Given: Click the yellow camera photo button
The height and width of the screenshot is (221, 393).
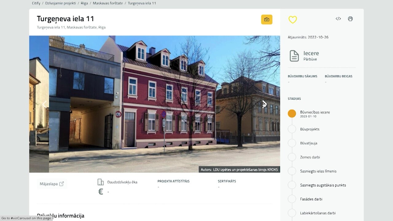Looking at the screenshot, I should pos(267,20).
